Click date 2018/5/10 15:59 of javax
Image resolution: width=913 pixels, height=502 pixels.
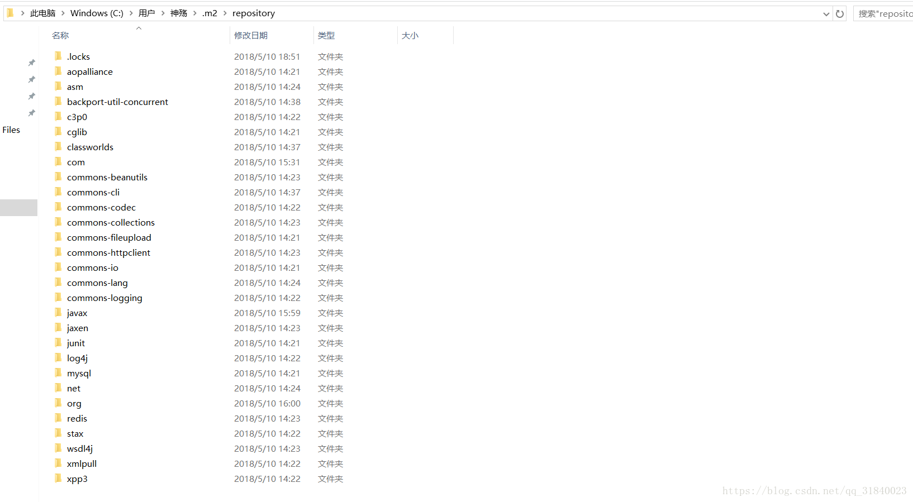[267, 313]
